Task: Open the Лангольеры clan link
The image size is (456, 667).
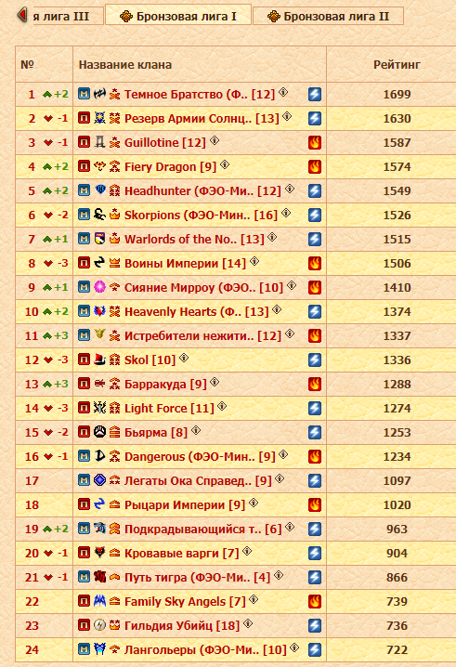Action: [205, 650]
